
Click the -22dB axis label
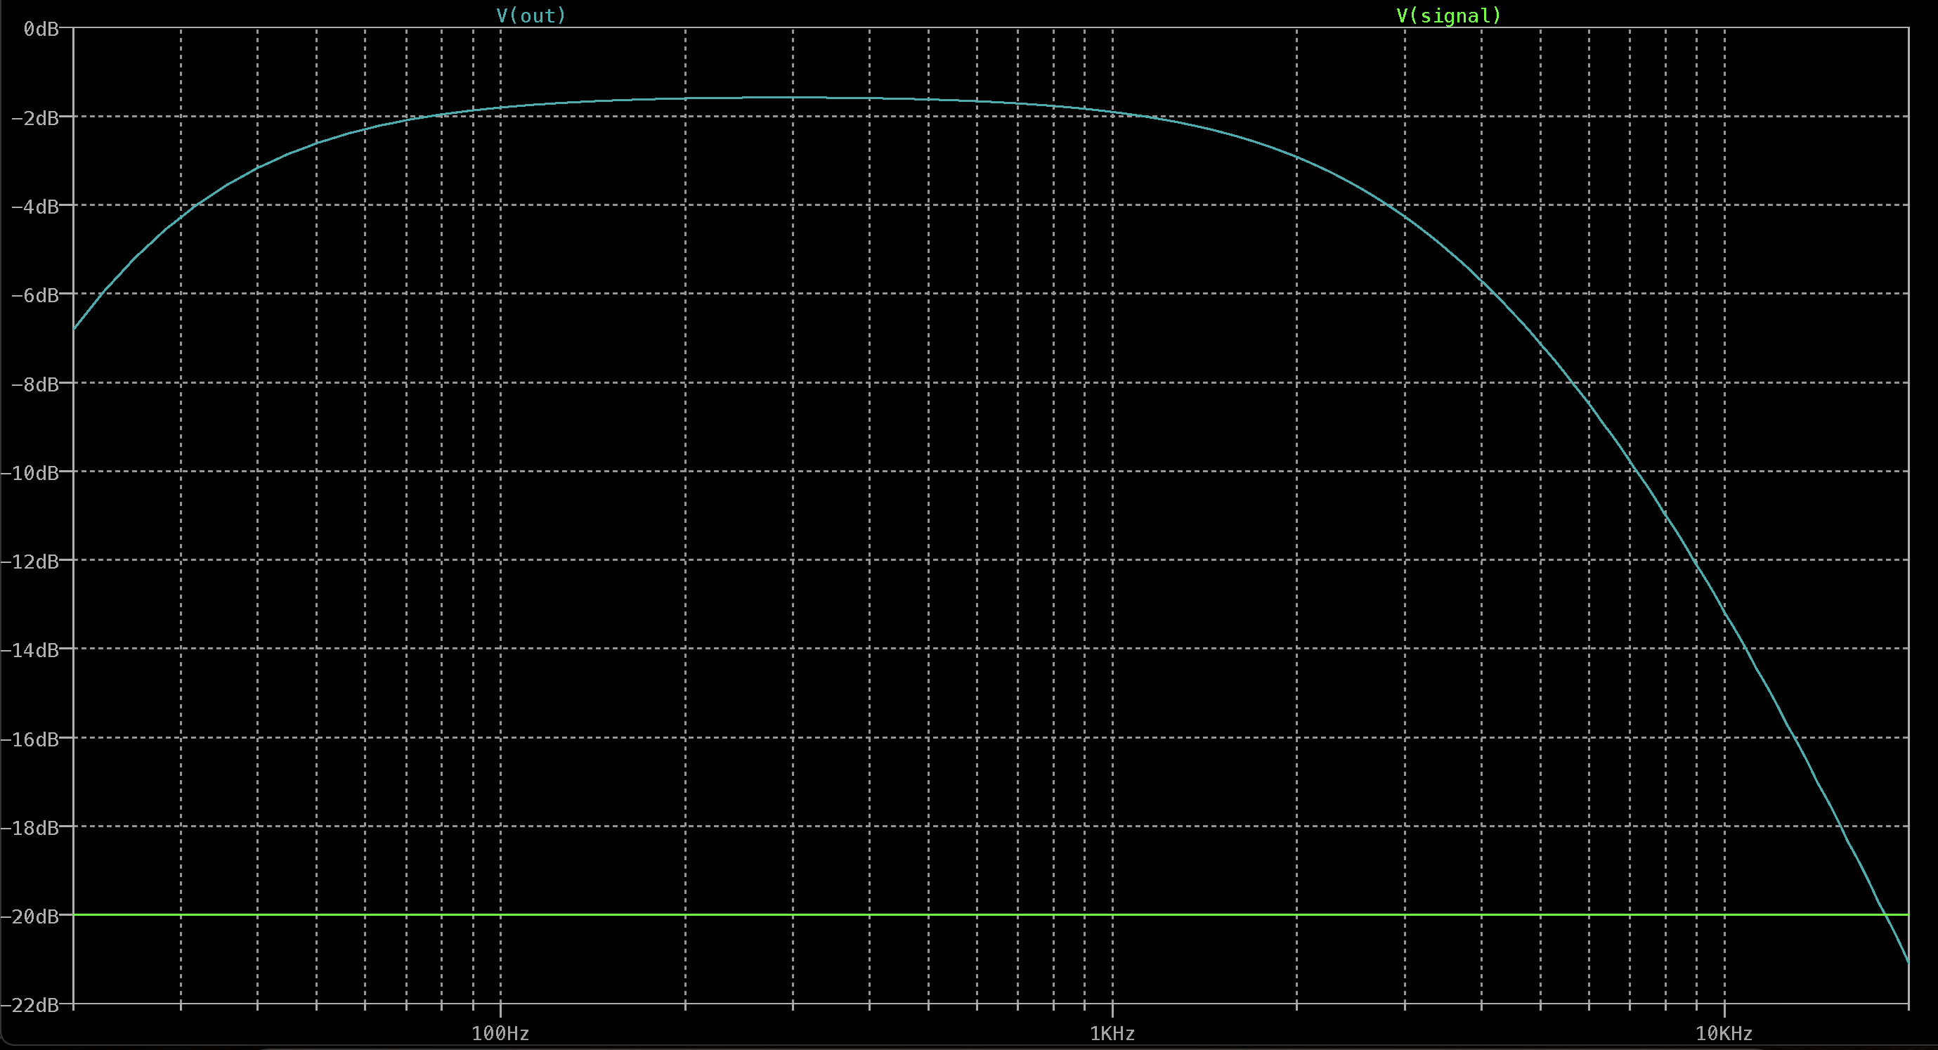coord(30,1005)
